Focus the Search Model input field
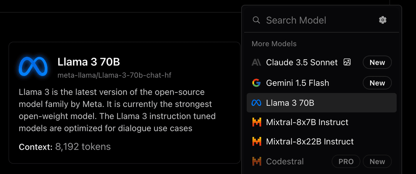This screenshot has height=174, width=416. (x=316, y=20)
